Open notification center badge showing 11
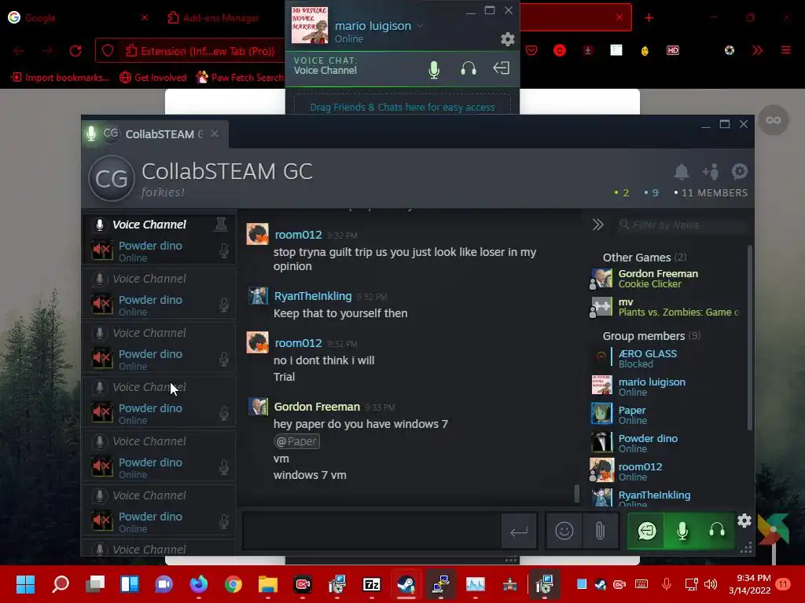This screenshot has height=603, width=805. tap(783, 584)
